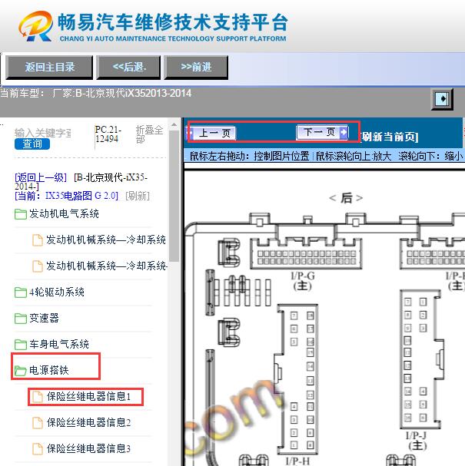Click document icon of 保险丝继电器信息3
This screenshot has width=465, height=466.
[x=38, y=449]
